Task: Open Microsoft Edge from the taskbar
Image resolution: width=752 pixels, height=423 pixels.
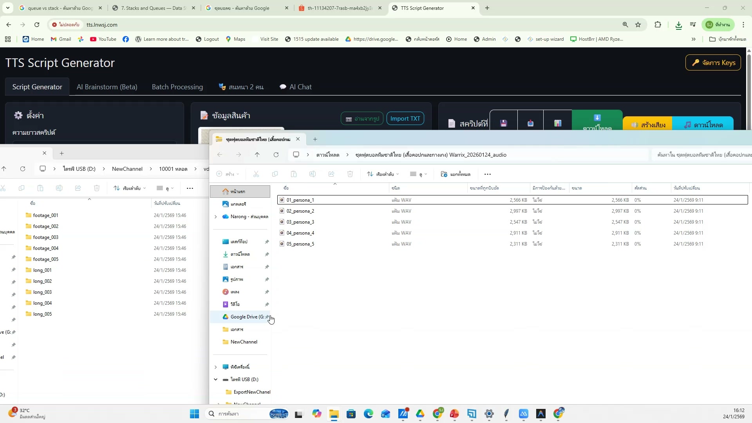Action: coord(369,414)
